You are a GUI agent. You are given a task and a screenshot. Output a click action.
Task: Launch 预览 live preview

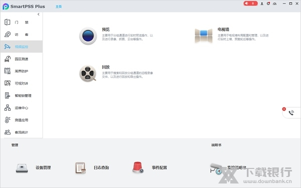[x=88, y=36]
